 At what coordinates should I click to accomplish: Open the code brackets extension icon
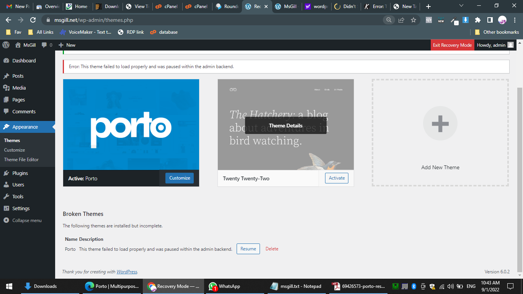[x=429, y=20]
